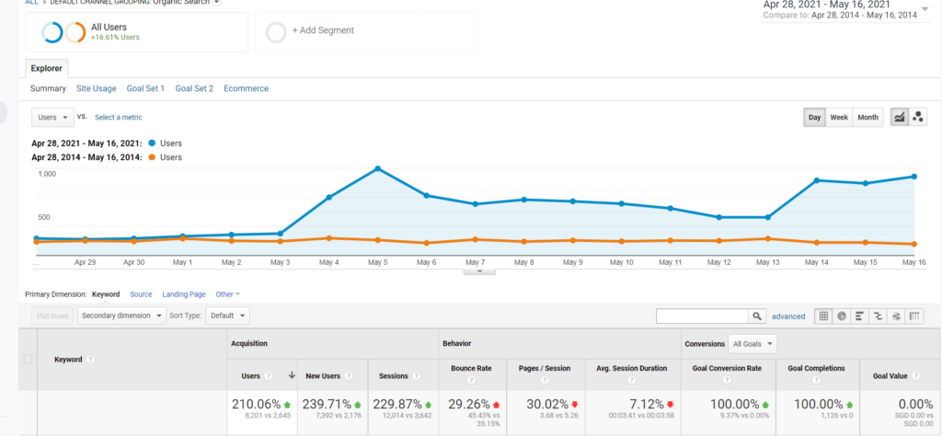
Task: Set primary dimension to Source
Action: (141, 294)
